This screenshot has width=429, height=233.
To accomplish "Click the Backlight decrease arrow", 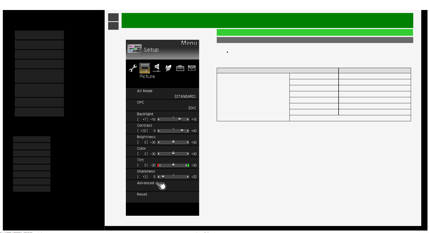I will coord(159,119).
